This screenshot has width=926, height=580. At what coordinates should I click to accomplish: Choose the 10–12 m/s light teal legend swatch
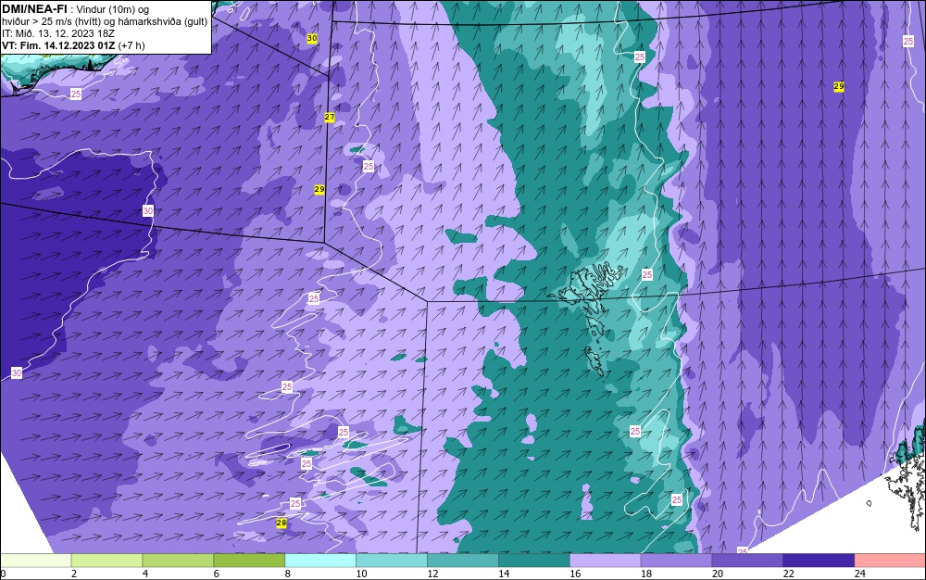pos(392,560)
